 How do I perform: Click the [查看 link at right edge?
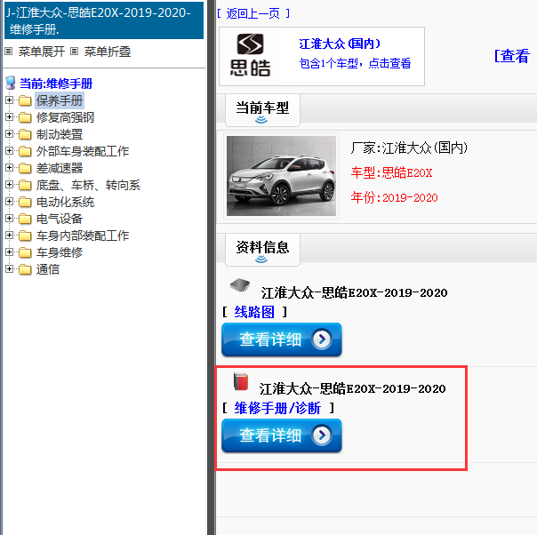[512, 56]
